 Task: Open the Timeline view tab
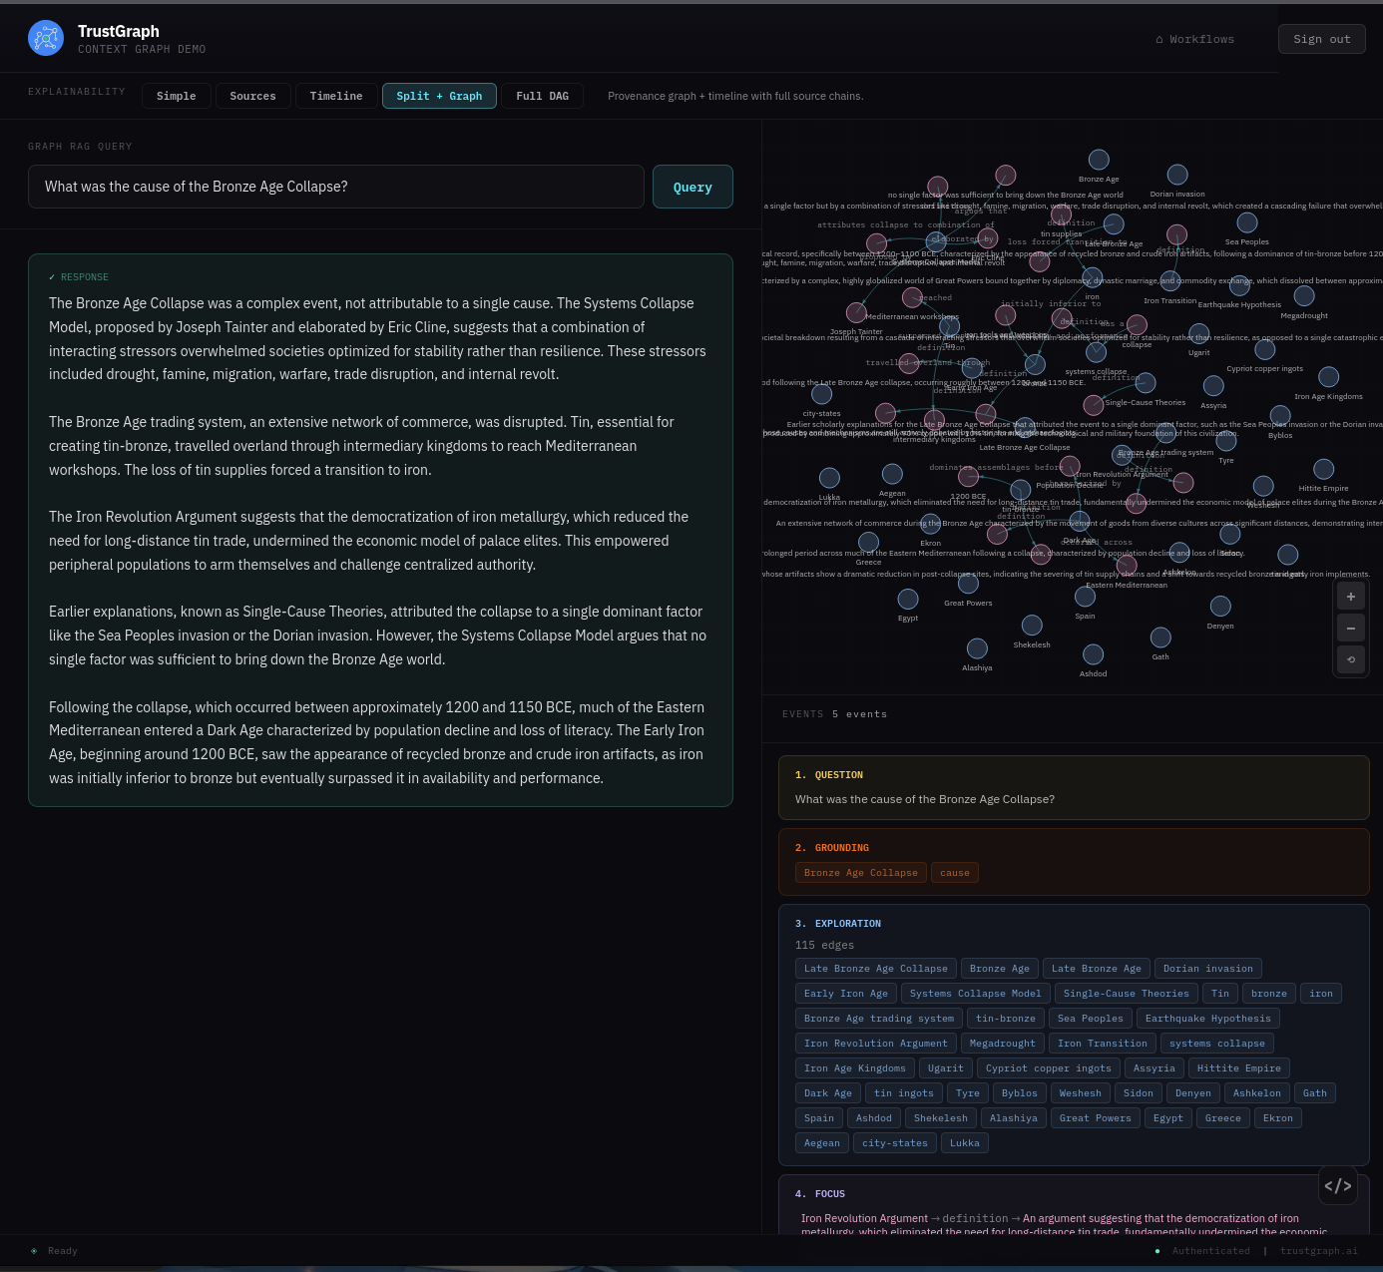click(x=336, y=96)
